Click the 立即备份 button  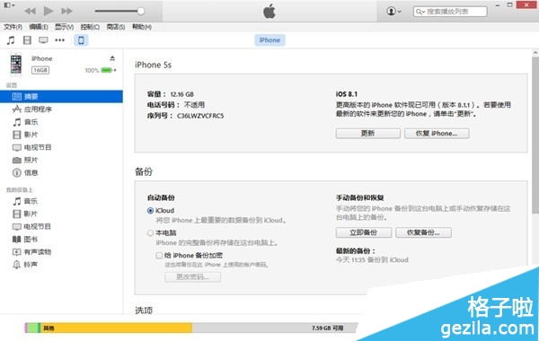363,232
